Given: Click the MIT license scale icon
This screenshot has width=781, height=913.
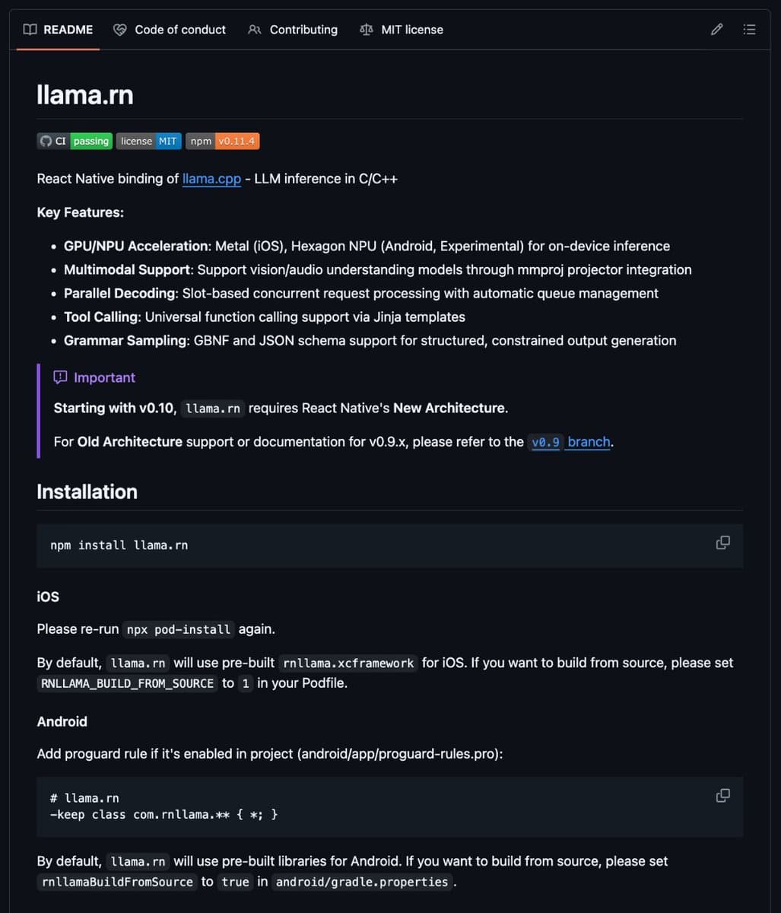Looking at the screenshot, I should [x=367, y=30].
